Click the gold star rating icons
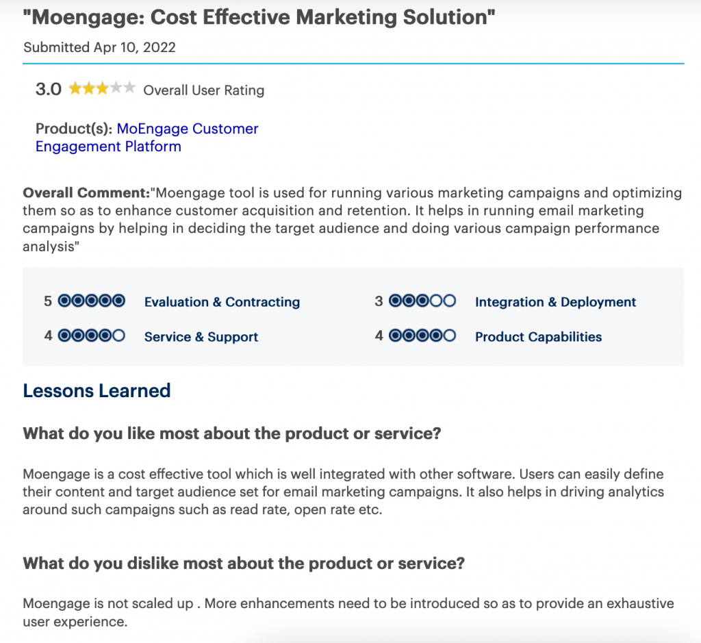 point(102,88)
